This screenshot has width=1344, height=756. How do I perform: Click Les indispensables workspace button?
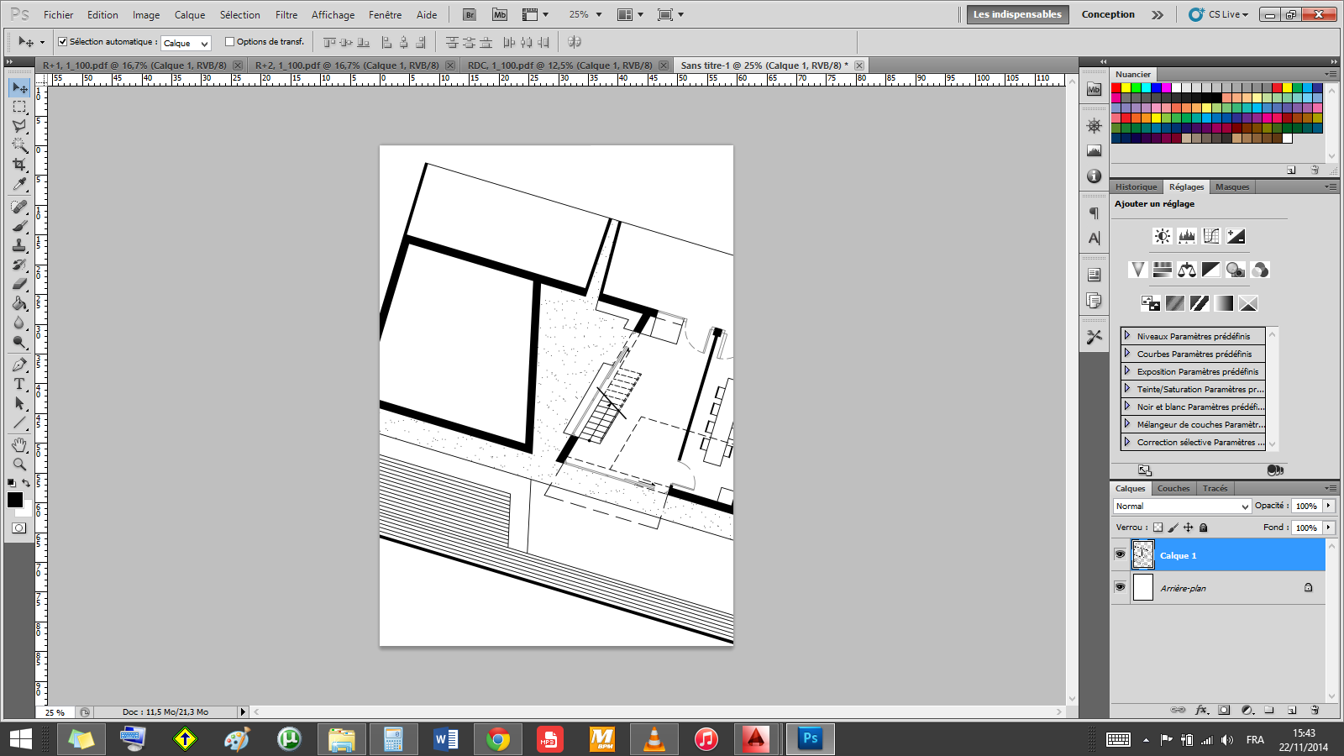click(1017, 14)
